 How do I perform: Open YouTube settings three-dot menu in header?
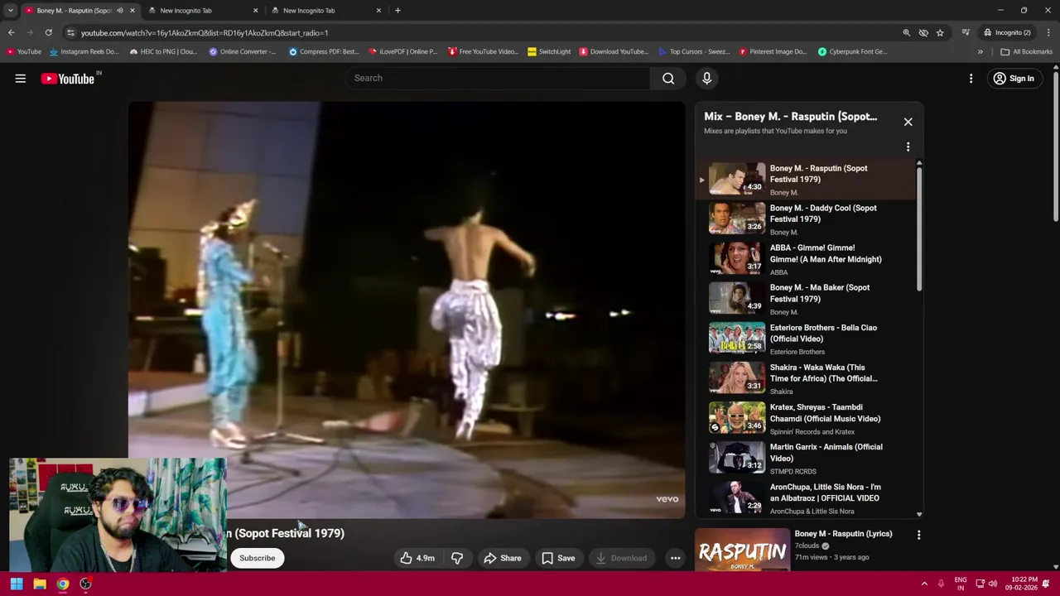(971, 79)
